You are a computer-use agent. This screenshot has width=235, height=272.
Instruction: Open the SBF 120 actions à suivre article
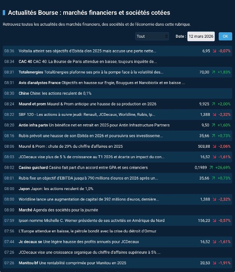87,115
